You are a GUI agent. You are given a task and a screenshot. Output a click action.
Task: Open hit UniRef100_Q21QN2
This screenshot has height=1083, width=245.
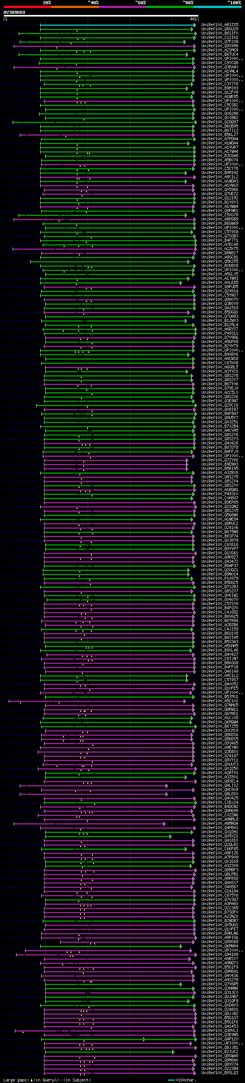(220, 507)
